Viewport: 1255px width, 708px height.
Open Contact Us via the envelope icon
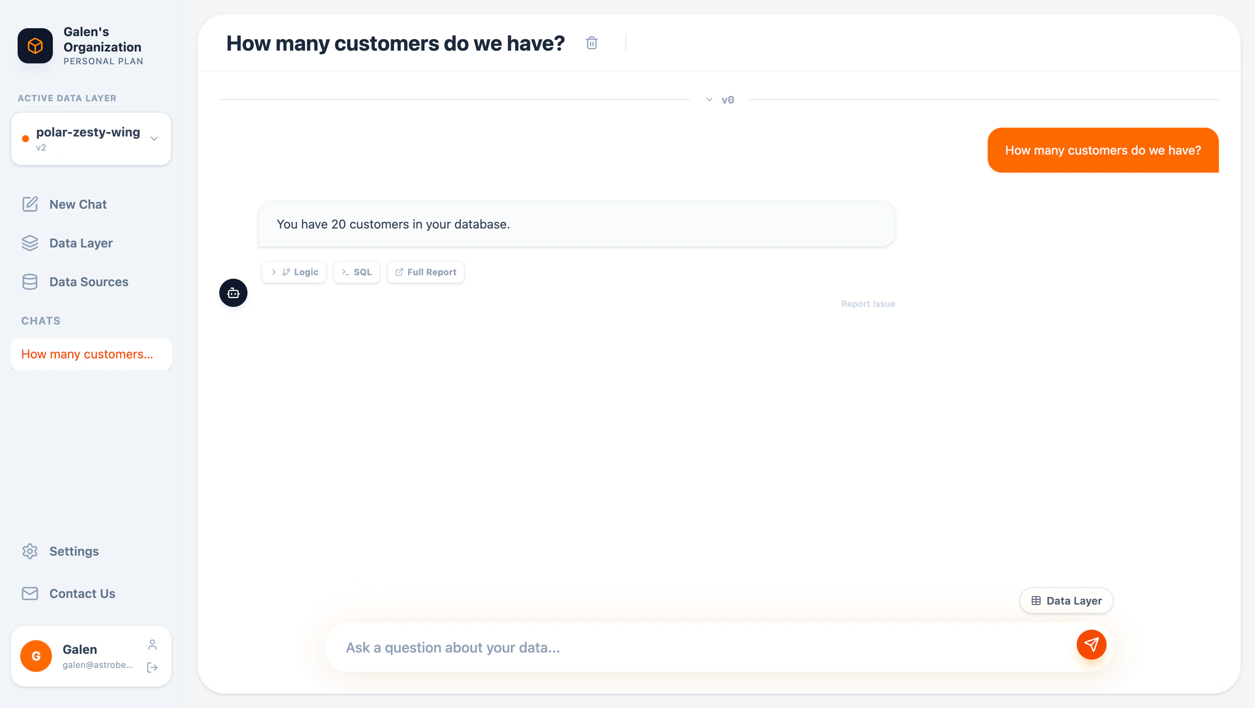coord(30,594)
